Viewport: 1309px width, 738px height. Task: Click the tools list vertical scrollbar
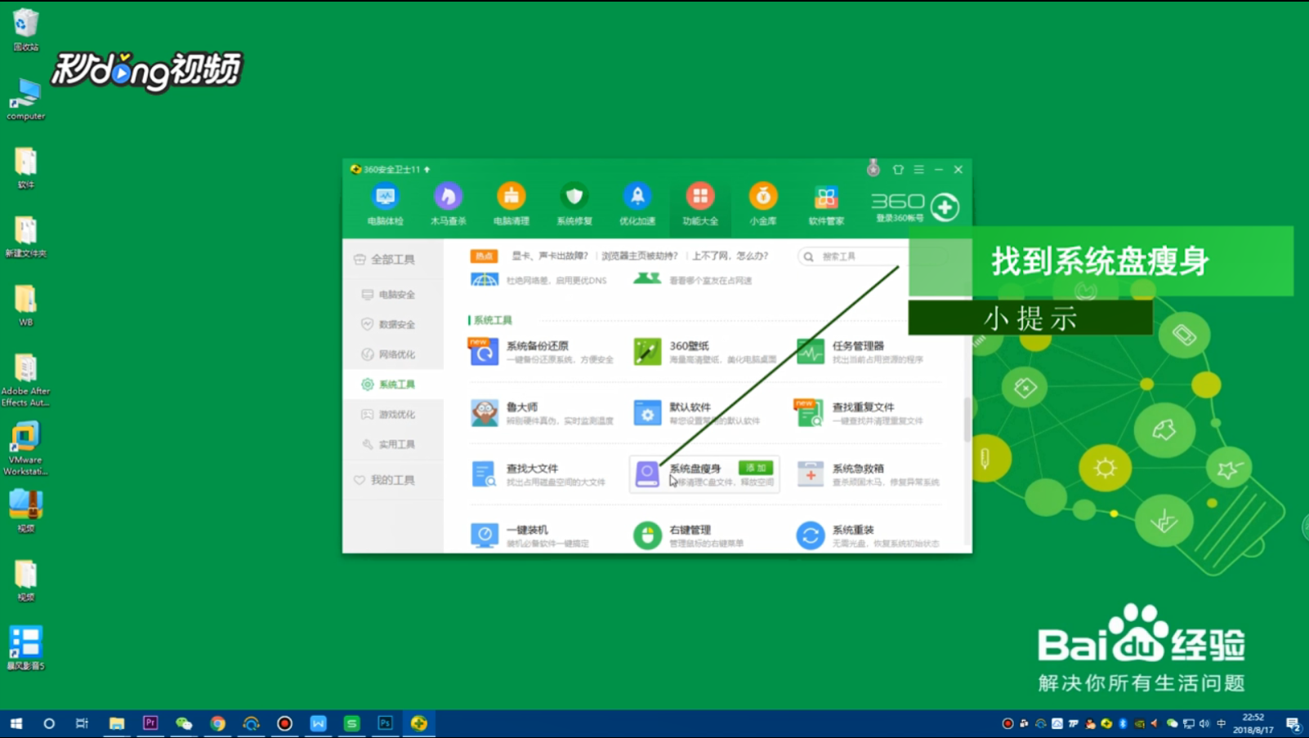[967, 419]
